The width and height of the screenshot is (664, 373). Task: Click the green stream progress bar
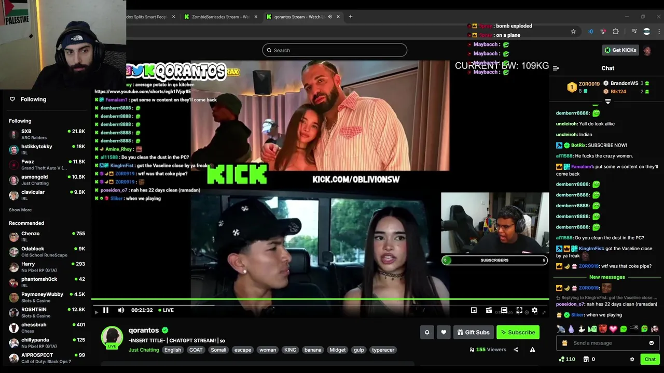pyautogui.click(x=320, y=299)
